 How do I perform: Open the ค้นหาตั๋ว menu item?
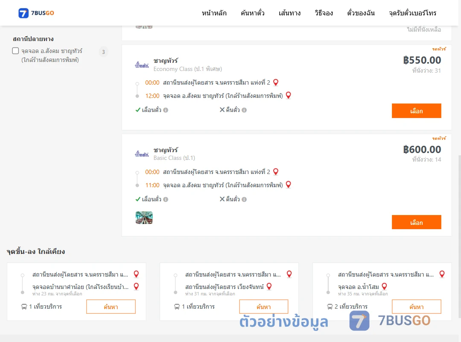click(253, 13)
